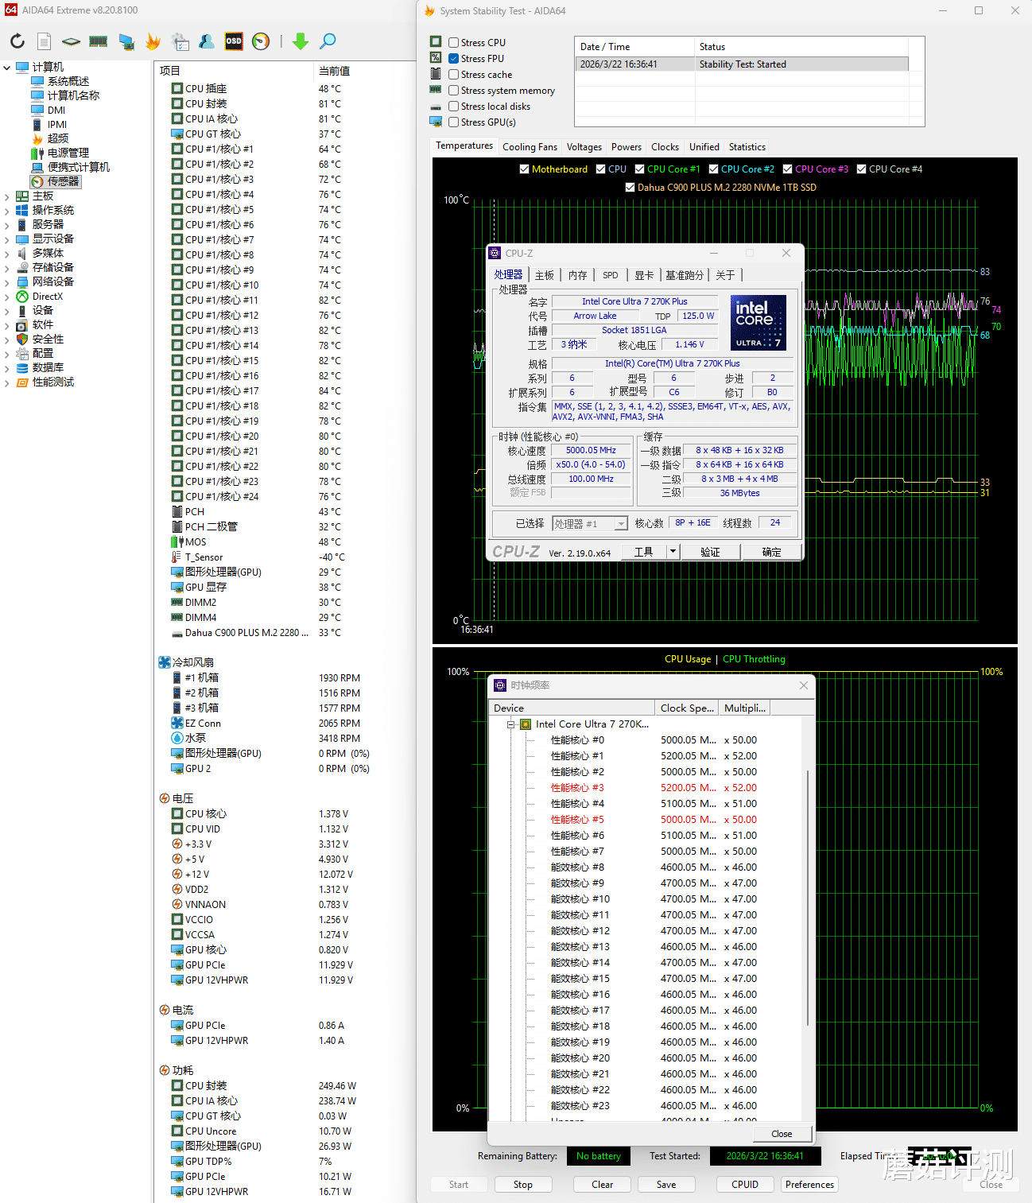
Task: Click the magnifier search toolbar icon
Action: (x=328, y=41)
